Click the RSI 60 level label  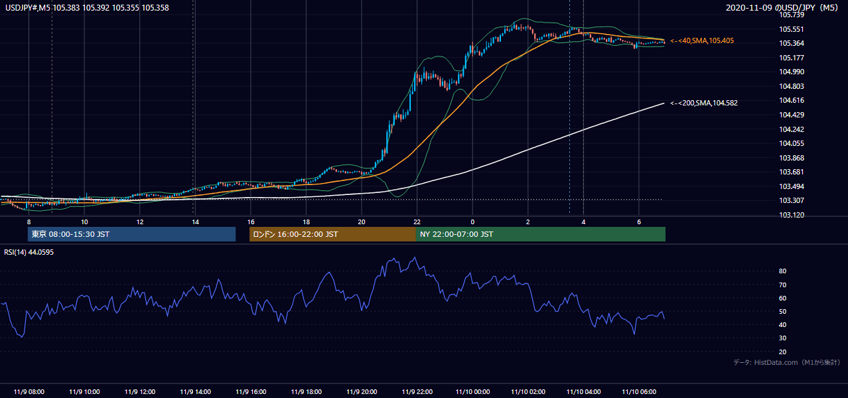(x=783, y=298)
